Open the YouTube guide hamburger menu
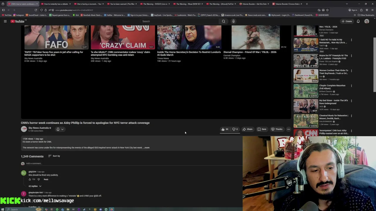The image size is (376, 211). pyautogui.click(x=5, y=21)
